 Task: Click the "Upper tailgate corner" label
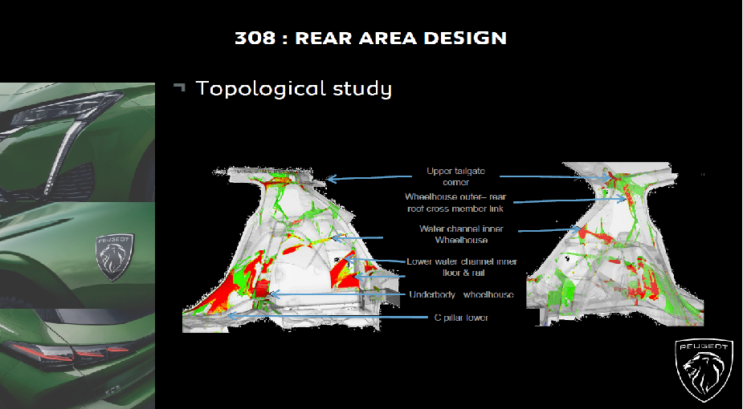click(456, 176)
